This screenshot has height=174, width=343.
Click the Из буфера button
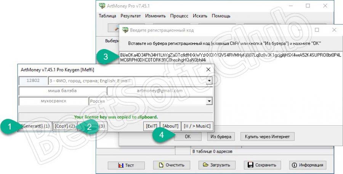pos(221,137)
